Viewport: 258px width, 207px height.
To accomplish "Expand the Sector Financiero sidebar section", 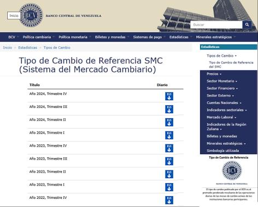I will [x=222, y=88].
